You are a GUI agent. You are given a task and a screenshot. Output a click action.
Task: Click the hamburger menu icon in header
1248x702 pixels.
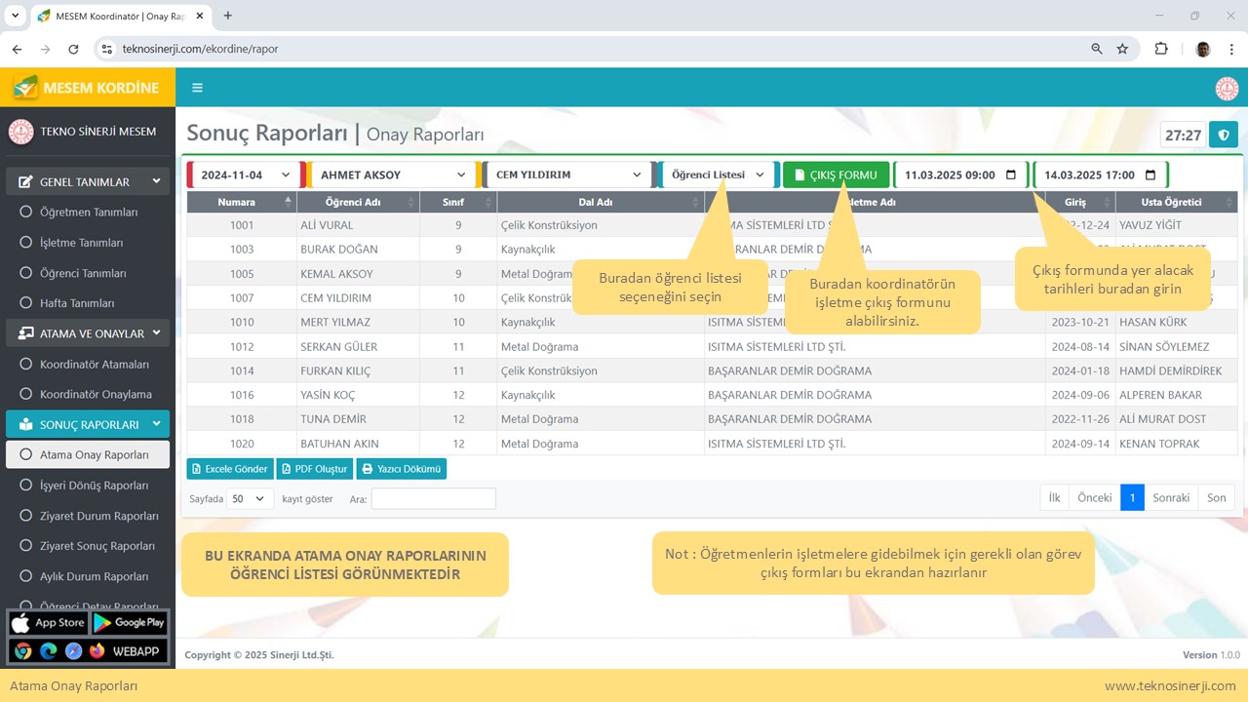point(197,88)
